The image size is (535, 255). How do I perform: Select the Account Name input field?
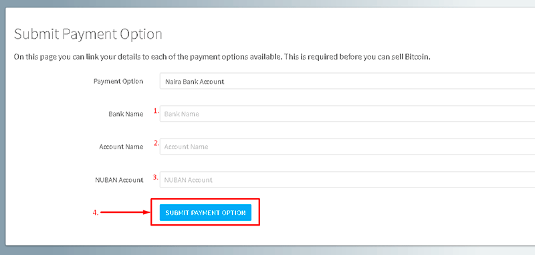(347, 147)
